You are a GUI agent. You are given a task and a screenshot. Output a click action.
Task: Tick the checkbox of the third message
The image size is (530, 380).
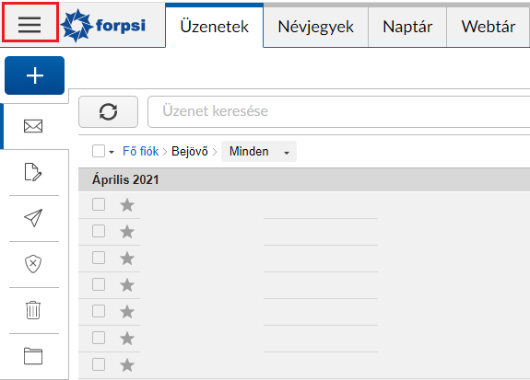(99, 258)
